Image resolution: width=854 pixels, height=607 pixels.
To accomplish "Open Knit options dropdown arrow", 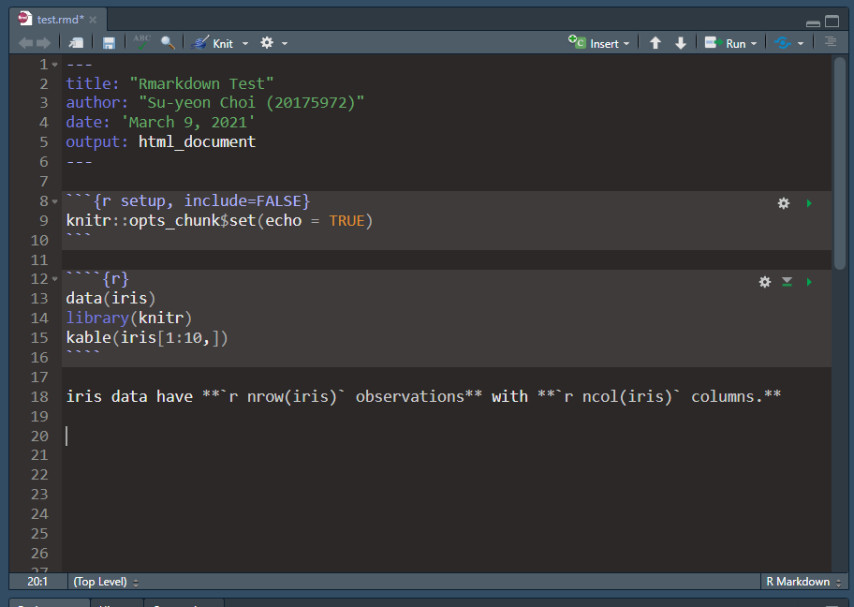I will (245, 44).
